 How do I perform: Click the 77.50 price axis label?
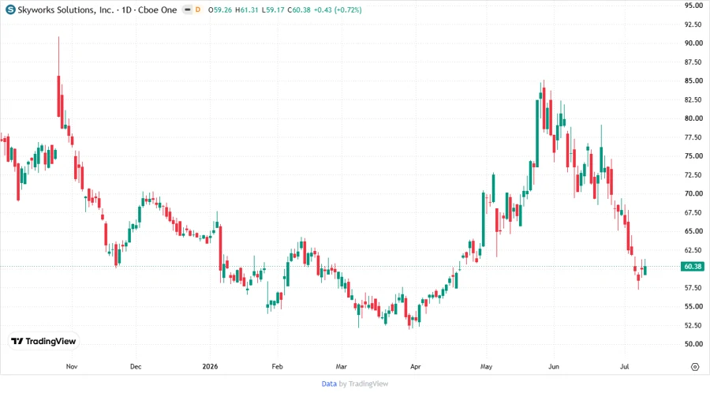693,137
